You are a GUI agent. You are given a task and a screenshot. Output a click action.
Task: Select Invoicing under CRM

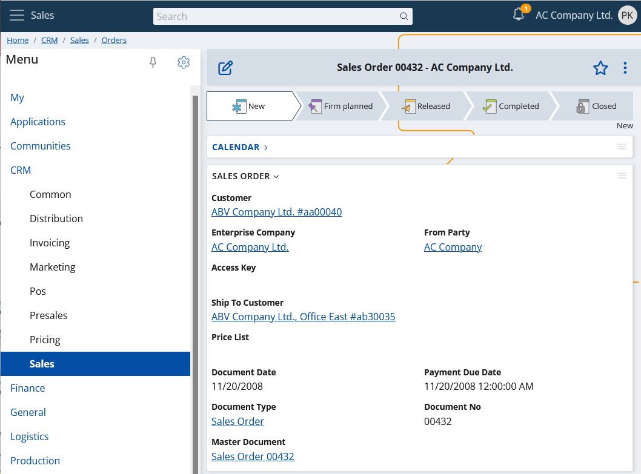50,243
